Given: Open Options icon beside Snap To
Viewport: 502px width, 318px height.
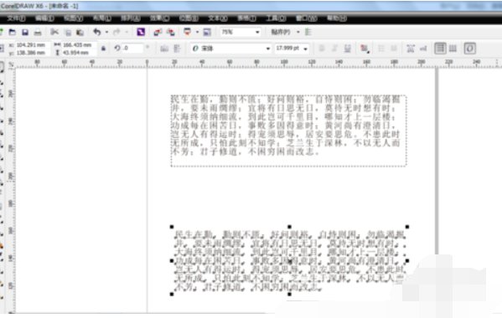Looking at the screenshot, I should pos(308,32).
